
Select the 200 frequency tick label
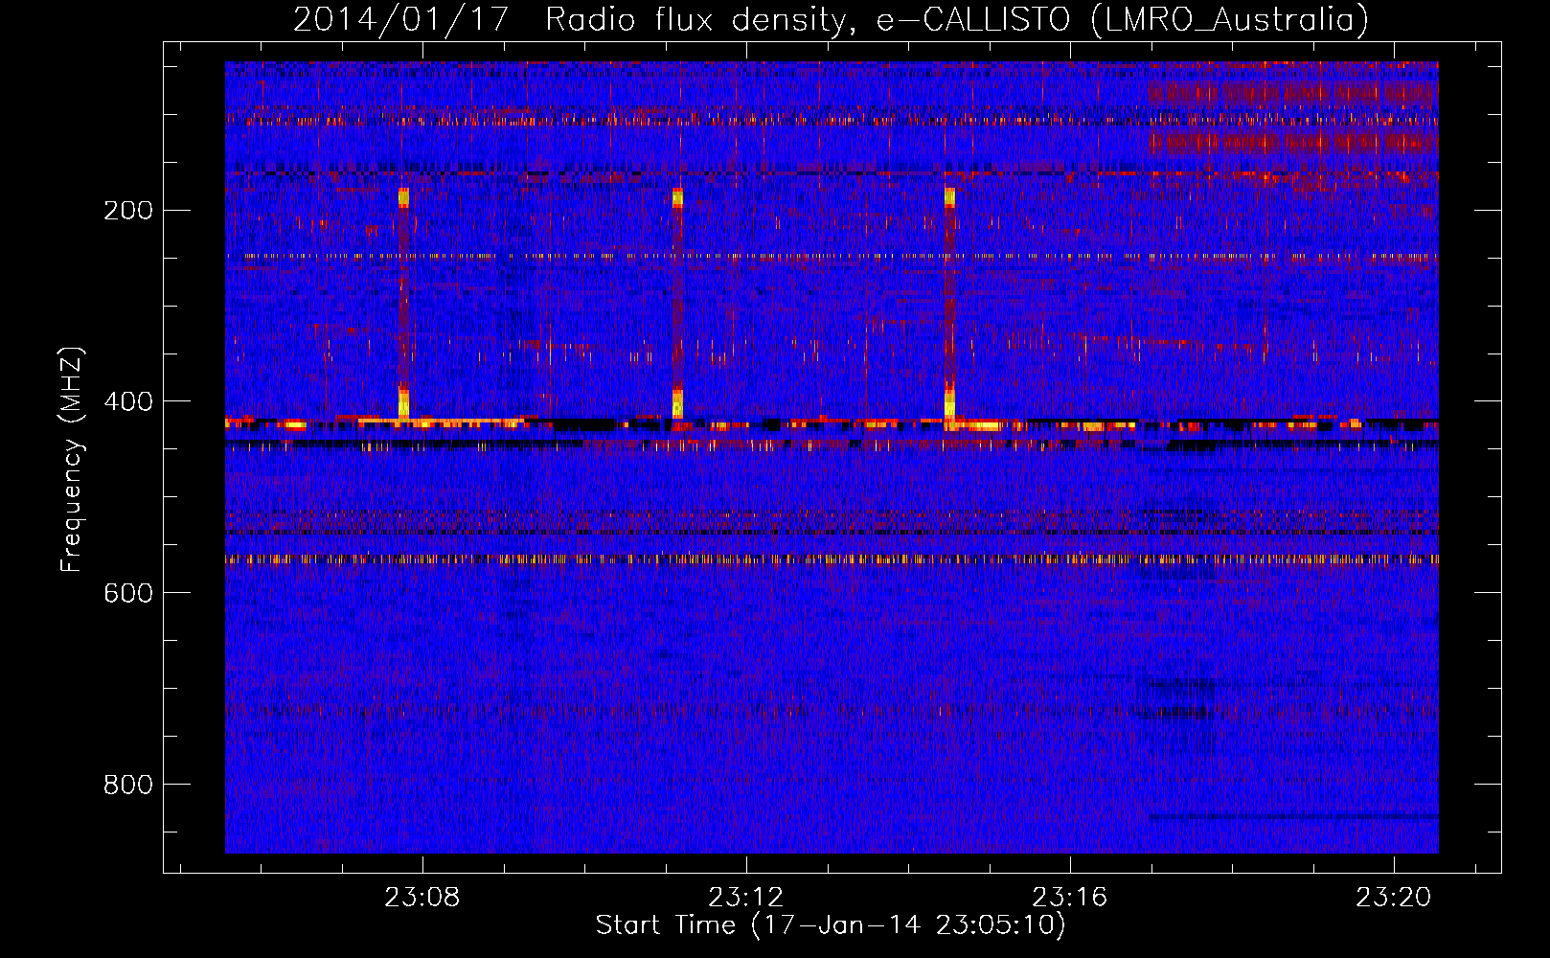(x=128, y=210)
